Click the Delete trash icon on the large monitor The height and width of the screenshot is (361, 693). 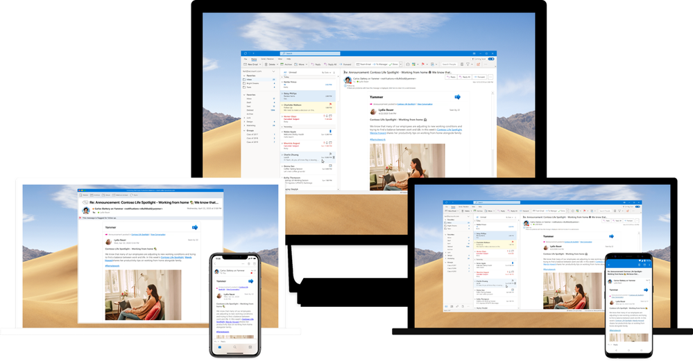coord(266,64)
